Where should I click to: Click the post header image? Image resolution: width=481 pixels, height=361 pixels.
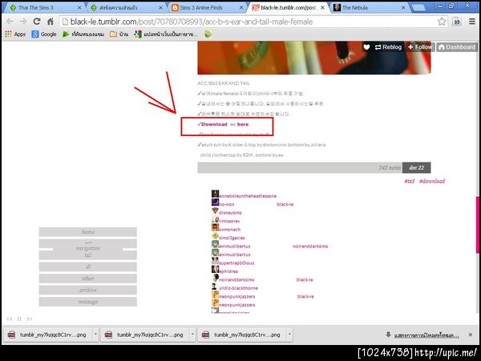pyautogui.click(x=314, y=58)
